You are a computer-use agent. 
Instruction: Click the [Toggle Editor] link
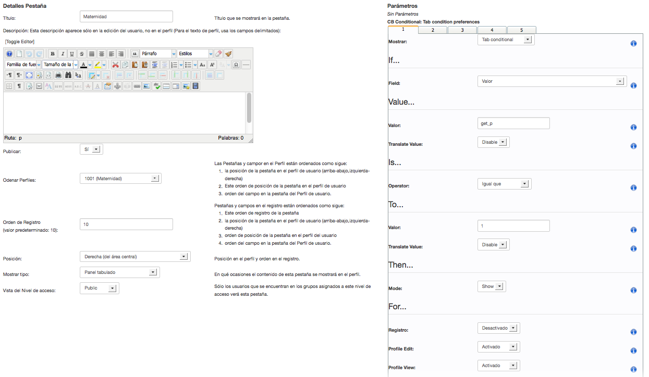pos(20,41)
